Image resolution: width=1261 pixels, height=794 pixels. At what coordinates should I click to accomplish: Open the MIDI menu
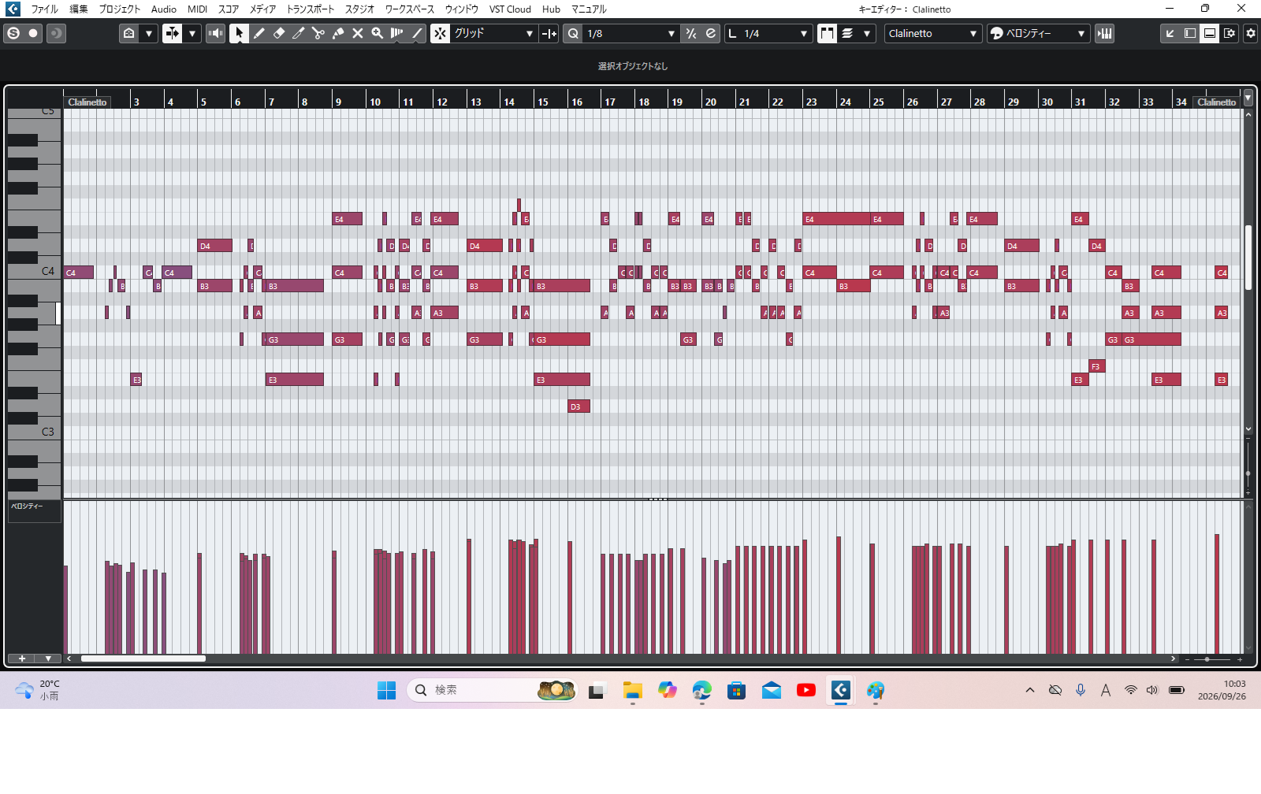197,9
